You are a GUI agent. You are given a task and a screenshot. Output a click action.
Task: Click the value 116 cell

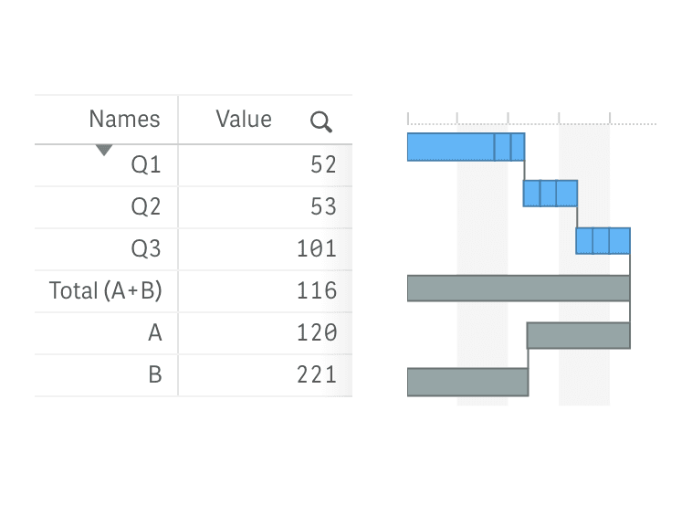[x=317, y=291]
